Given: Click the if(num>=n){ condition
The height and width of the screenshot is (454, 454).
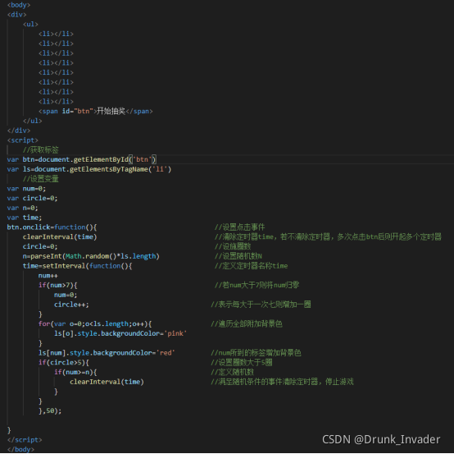Looking at the screenshot, I should point(75,372).
